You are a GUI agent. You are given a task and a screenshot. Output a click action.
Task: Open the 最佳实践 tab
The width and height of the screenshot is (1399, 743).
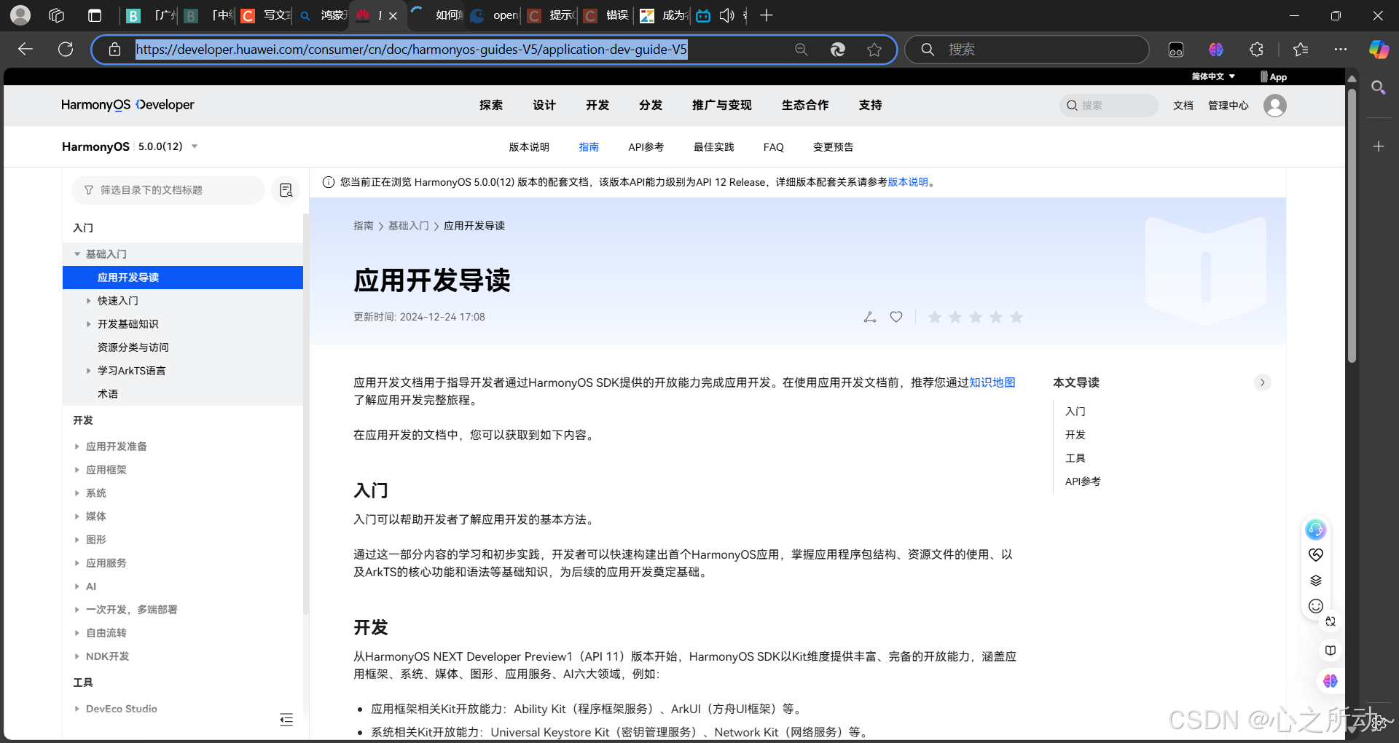(714, 147)
